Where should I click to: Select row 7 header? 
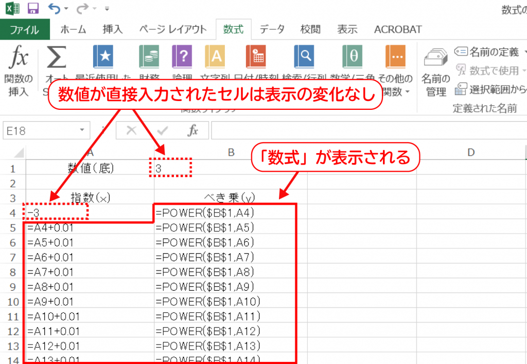[x=13, y=257]
